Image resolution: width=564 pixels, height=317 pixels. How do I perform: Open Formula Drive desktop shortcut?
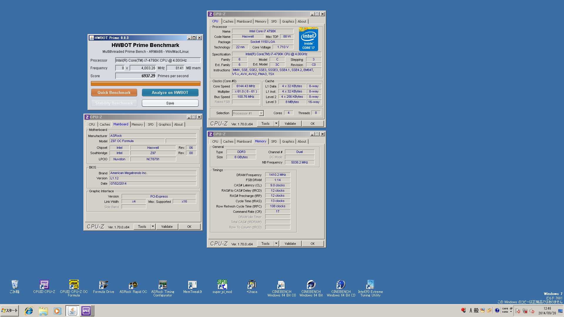pos(103,286)
